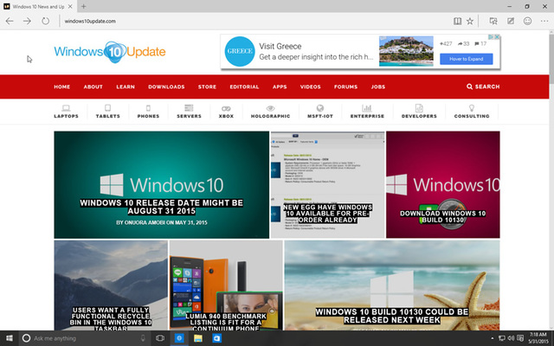Open the ABOUT menu item
The width and height of the screenshot is (554, 346).
coord(93,86)
